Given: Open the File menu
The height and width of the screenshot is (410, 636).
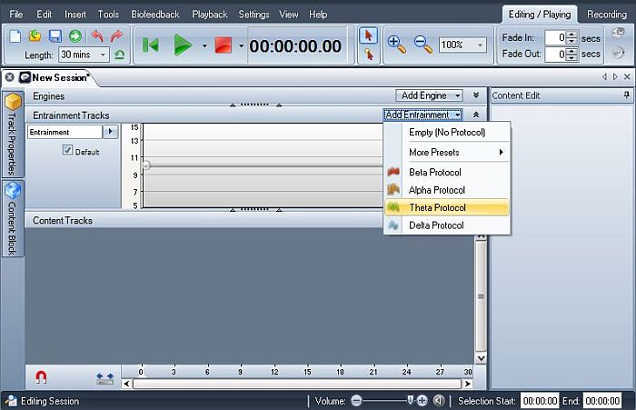Looking at the screenshot, I should tap(16, 15).
